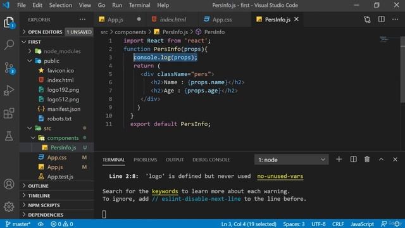The image size is (405, 228).
Task: Open the terminal selector dropdown 1: node
Action: (x=291, y=160)
